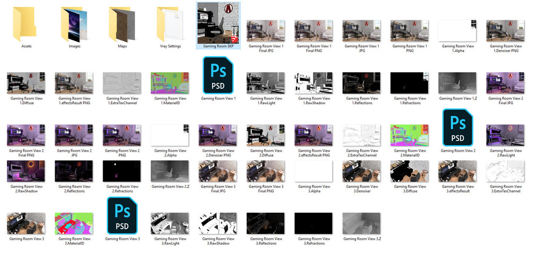Select Gaming Room View 1.Diffuse render
The image size is (534, 268).
pos(26,83)
